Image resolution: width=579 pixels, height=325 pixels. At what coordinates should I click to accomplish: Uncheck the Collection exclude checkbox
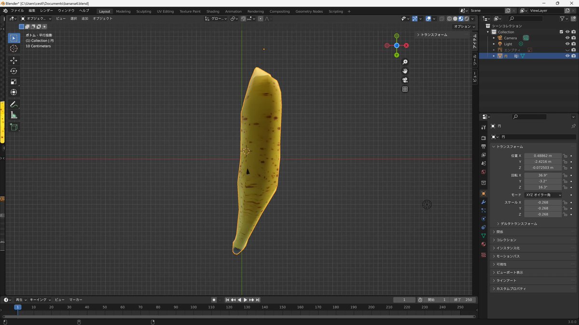561,32
